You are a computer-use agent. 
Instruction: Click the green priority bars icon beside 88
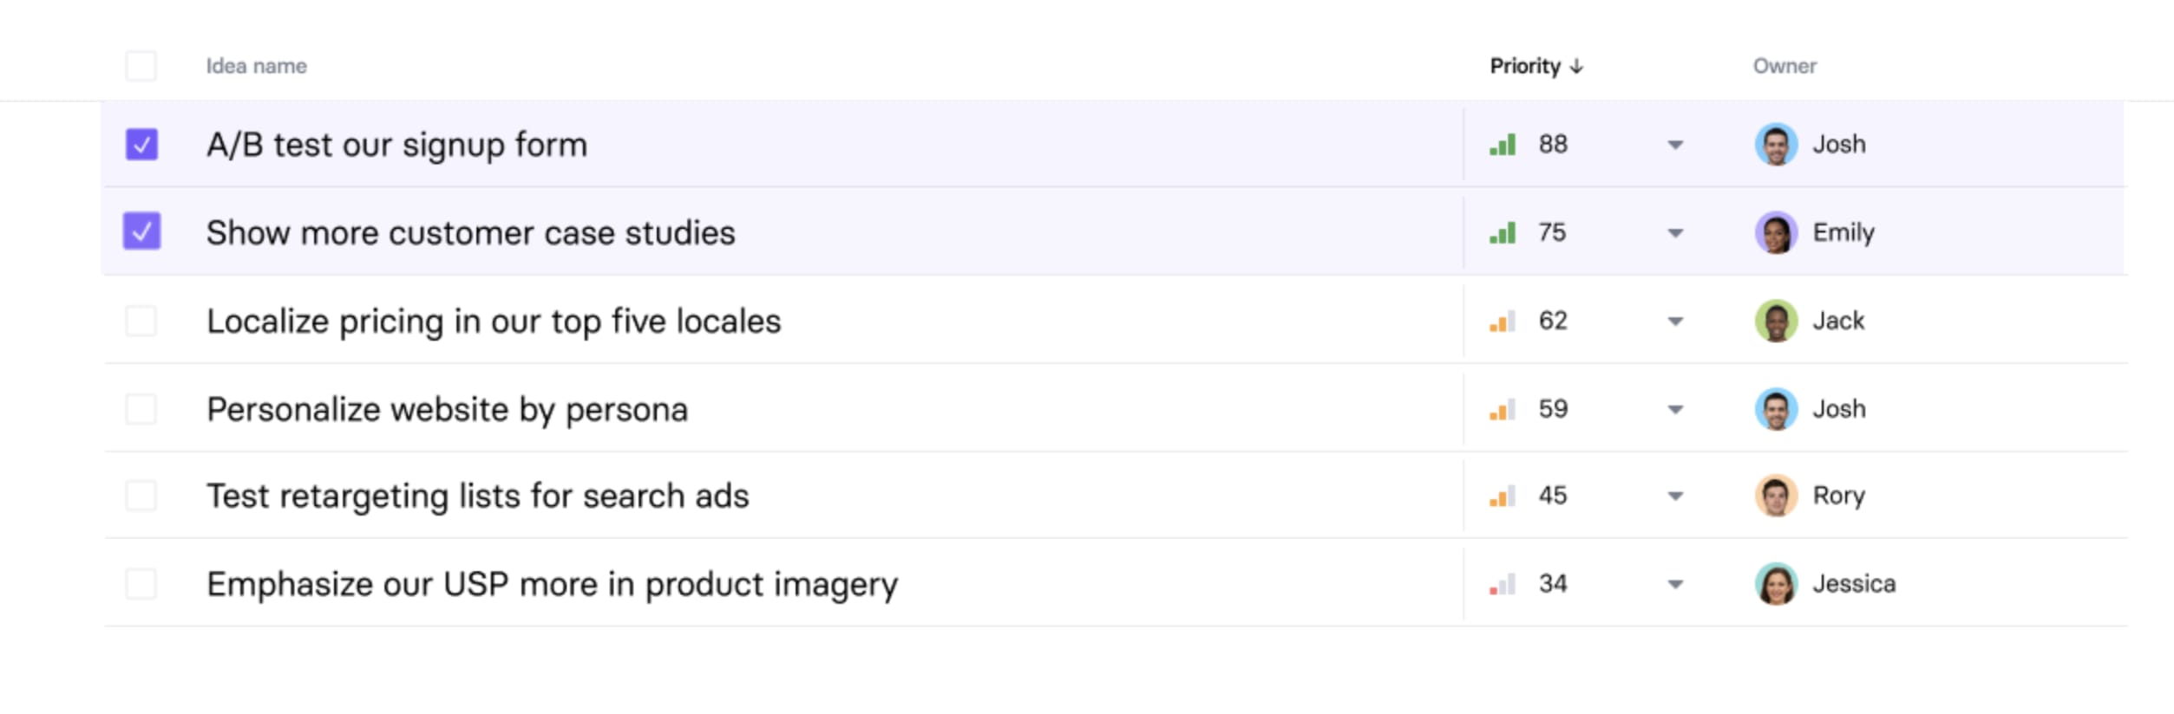click(1503, 145)
